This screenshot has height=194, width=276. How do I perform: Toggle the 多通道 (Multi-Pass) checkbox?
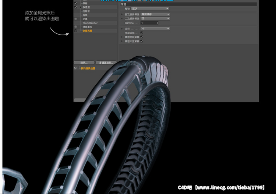[76, 7]
